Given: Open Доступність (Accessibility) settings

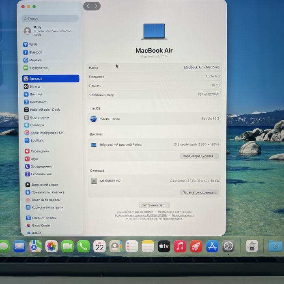Looking at the screenshot, I should tap(36, 102).
